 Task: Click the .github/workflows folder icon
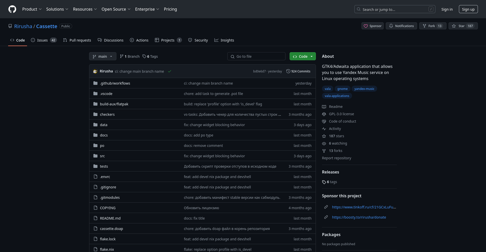(x=96, y=83)
